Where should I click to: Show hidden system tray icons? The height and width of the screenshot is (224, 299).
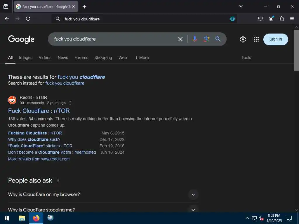247,218
